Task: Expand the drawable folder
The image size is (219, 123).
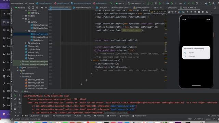Action: [x=20, y=73]
